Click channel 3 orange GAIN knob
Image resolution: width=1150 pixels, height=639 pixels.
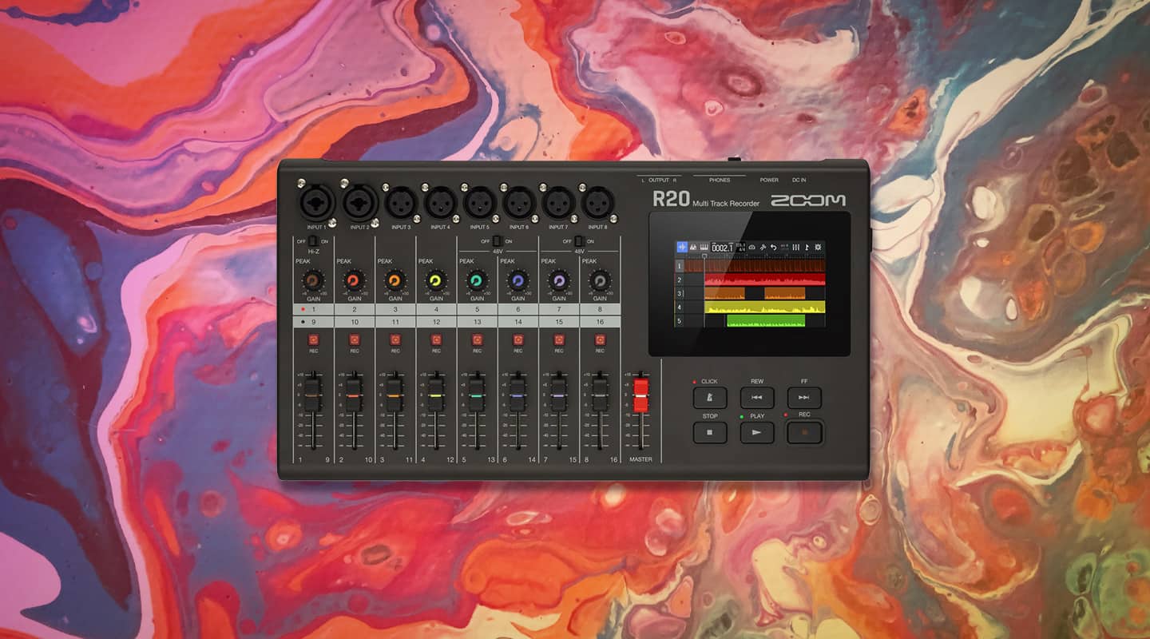tap(395, 280)
